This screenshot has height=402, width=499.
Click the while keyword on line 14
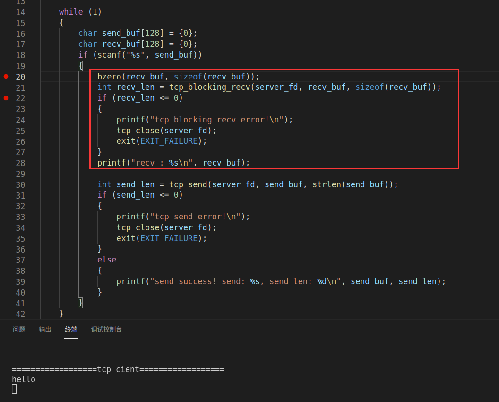tap(71, 12)
